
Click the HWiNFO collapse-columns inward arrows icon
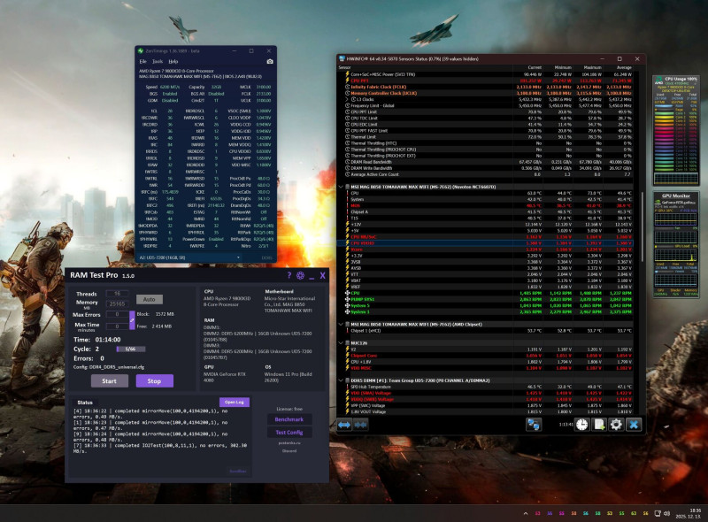point(360,425)
